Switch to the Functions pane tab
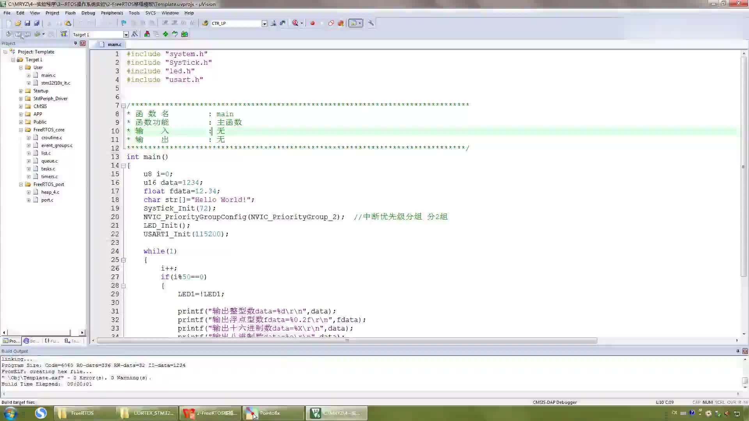 pos(52,341)
